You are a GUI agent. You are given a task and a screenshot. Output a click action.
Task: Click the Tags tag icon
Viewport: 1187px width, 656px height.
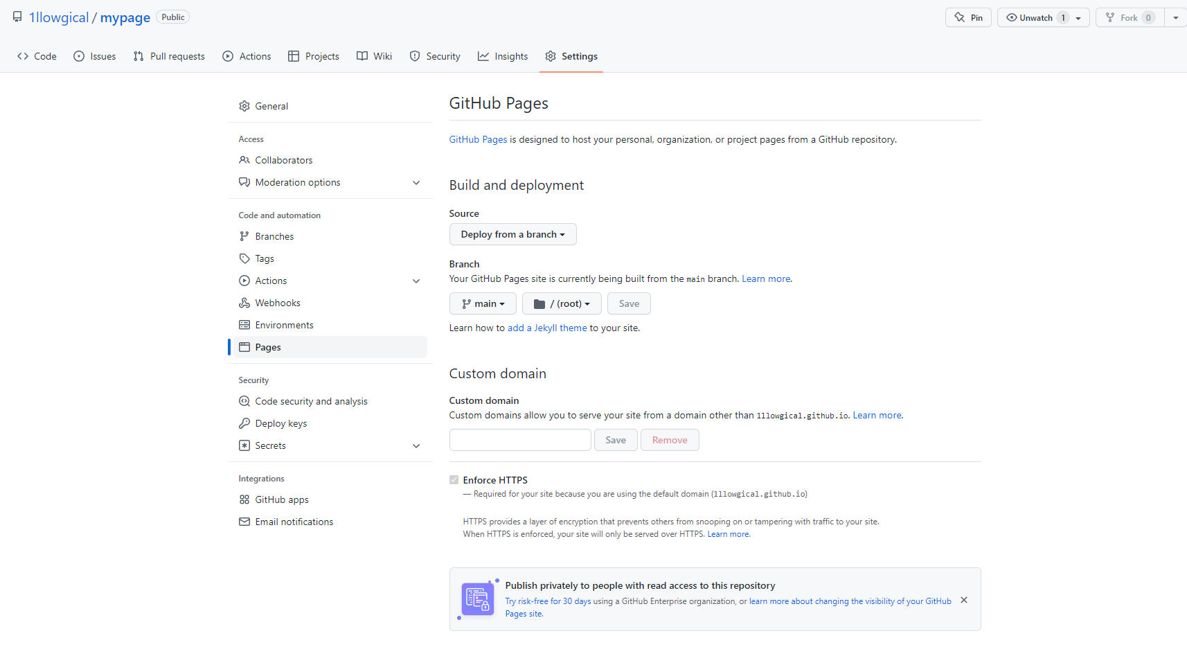[244, 258]
